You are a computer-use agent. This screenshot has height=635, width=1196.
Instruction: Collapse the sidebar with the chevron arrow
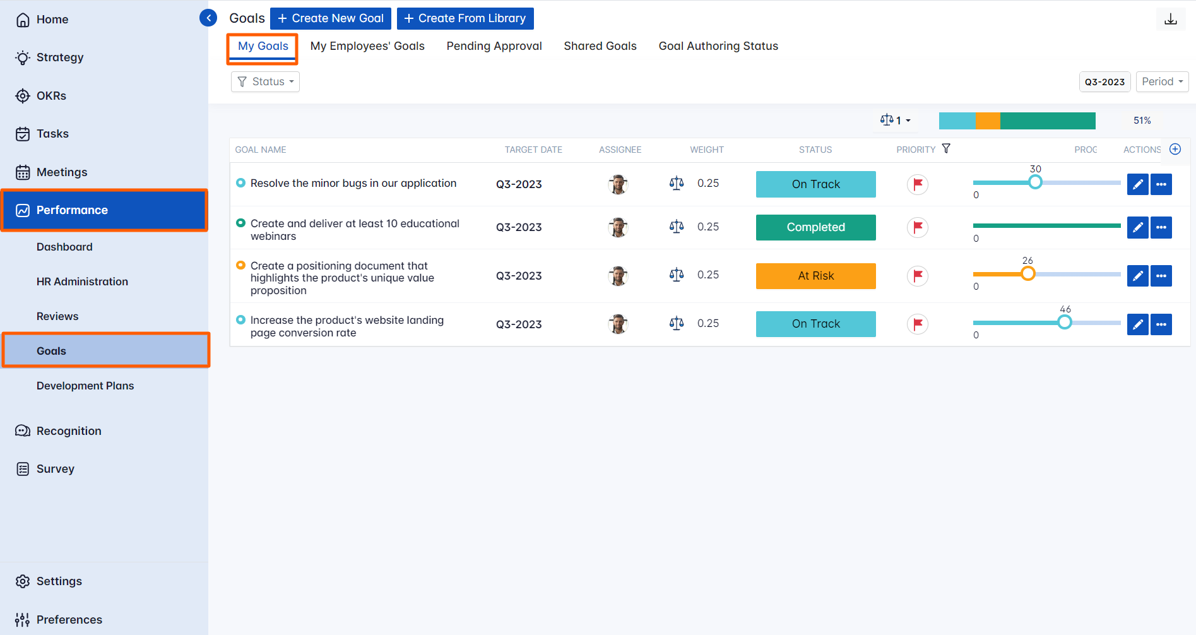click(x=208, y=18)
